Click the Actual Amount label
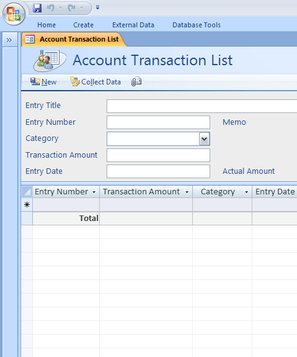Viewport: 297px width, 357px height. [x=249, y=171]
